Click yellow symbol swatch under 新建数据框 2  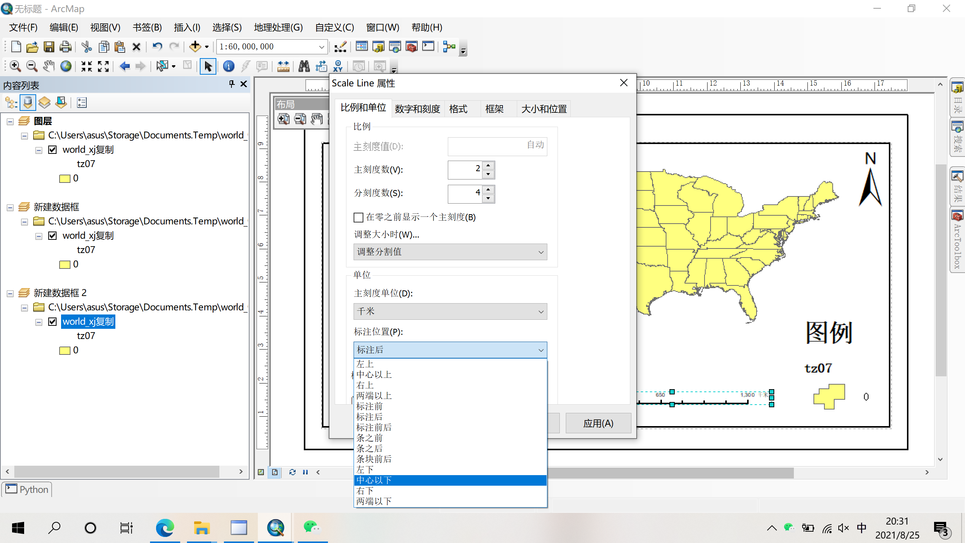pos(65,350)
